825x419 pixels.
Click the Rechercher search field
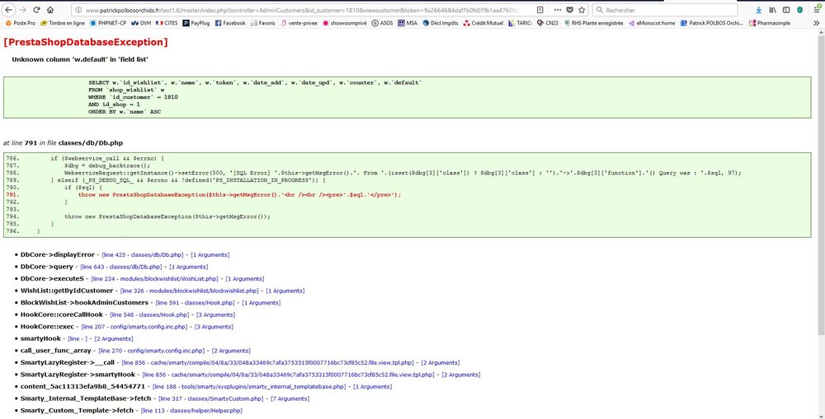(x=664, y=10)
